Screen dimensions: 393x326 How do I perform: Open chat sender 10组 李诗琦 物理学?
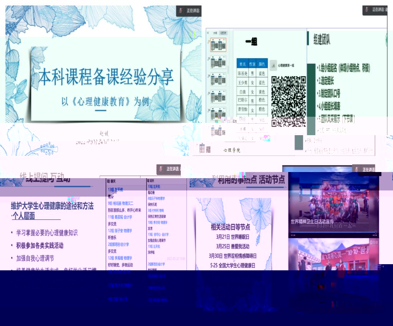coord(157,222)
